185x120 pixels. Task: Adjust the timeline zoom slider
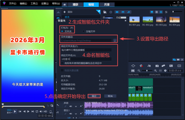tap(147, 71)
